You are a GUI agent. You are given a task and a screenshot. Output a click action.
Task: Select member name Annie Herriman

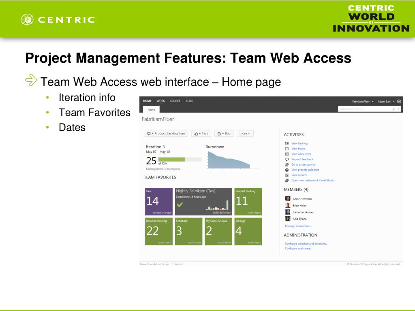302,199
